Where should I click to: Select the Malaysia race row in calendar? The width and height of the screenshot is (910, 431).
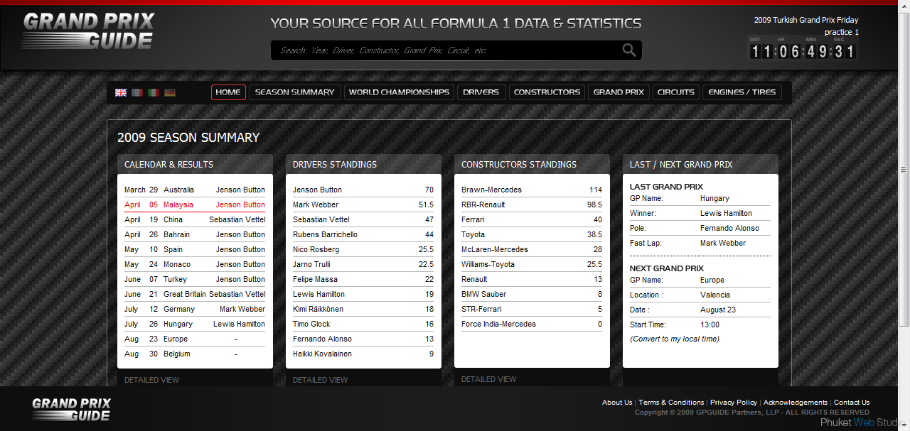[194, 204]
